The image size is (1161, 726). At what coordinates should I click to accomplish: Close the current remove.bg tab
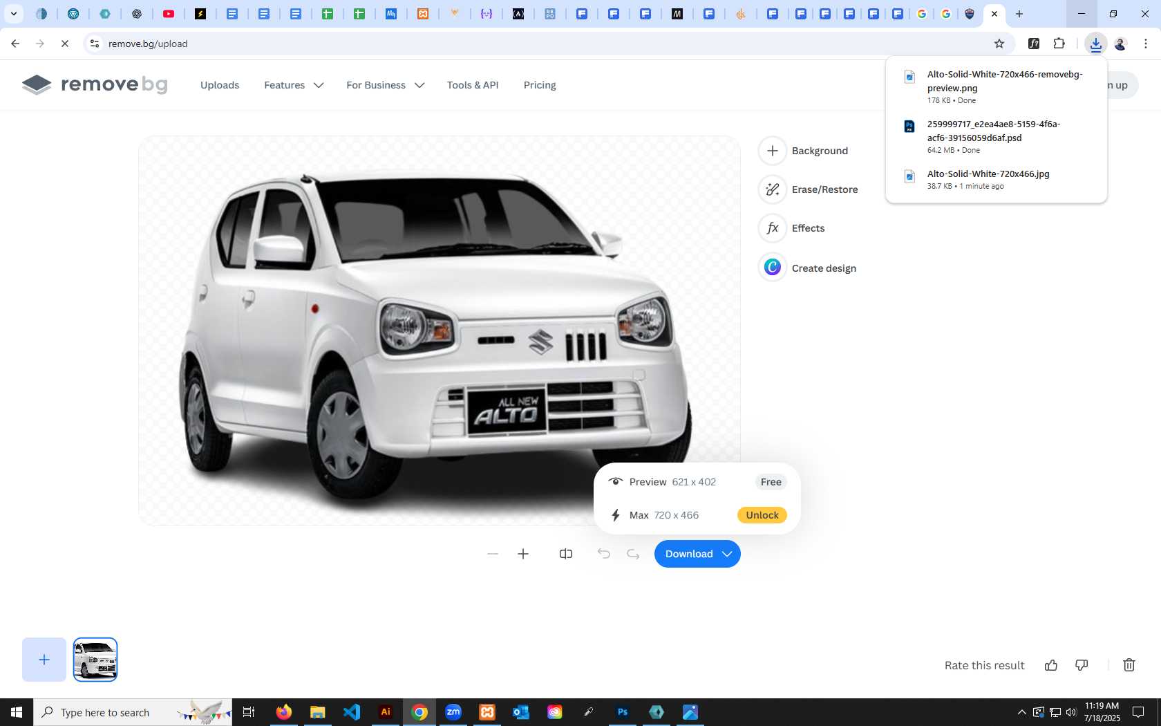(x=994, y=14)
